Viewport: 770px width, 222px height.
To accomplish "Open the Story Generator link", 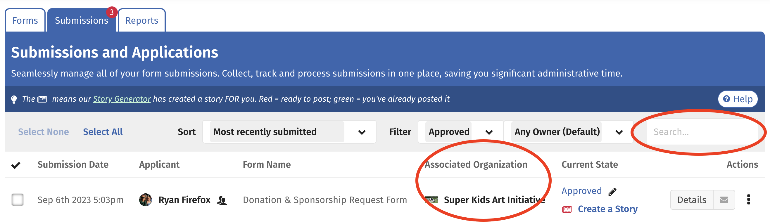I will pyautogui.click(x=122, y=99).
